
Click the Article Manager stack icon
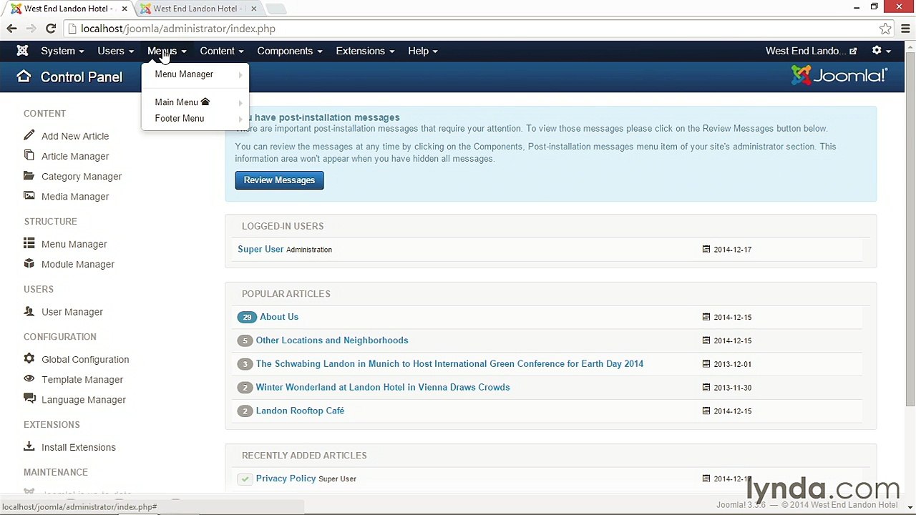(x=29, y=155)
